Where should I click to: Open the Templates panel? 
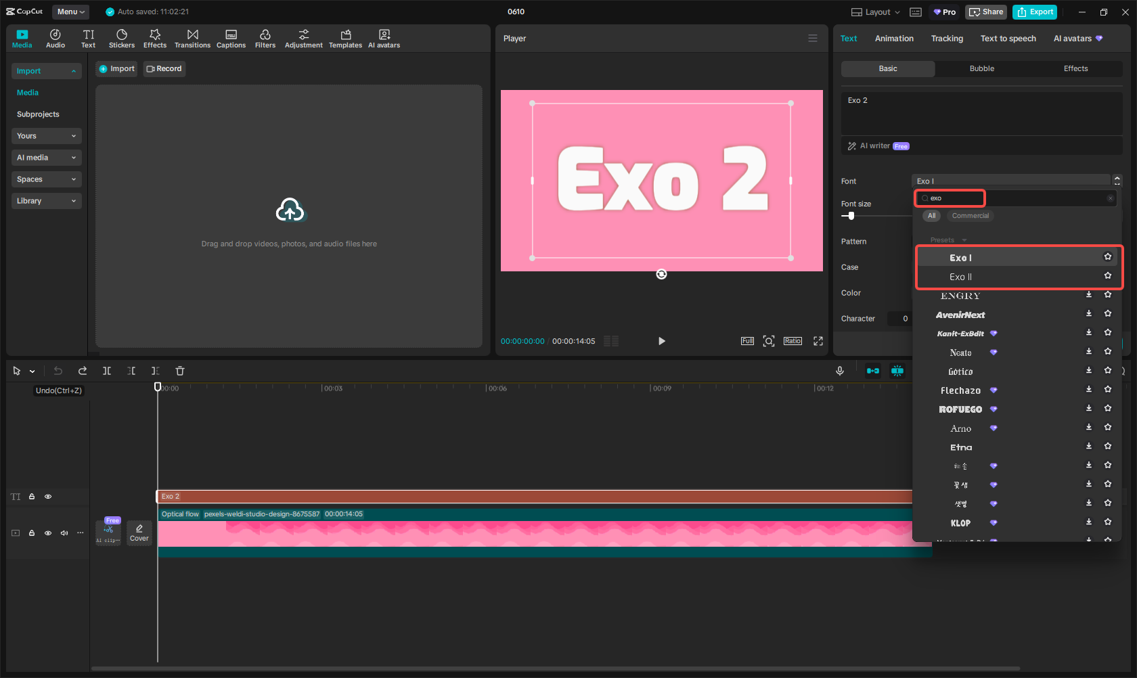345,39
